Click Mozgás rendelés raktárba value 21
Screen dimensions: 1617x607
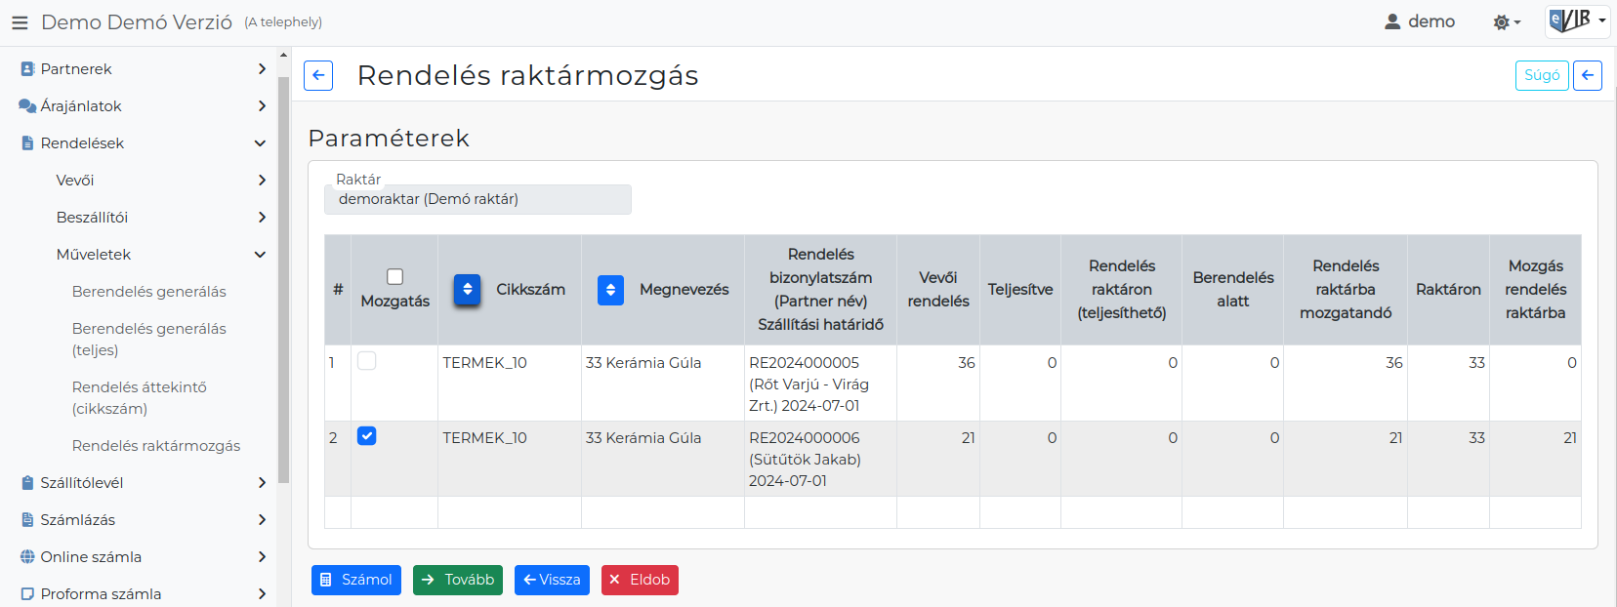point(1570,438)
